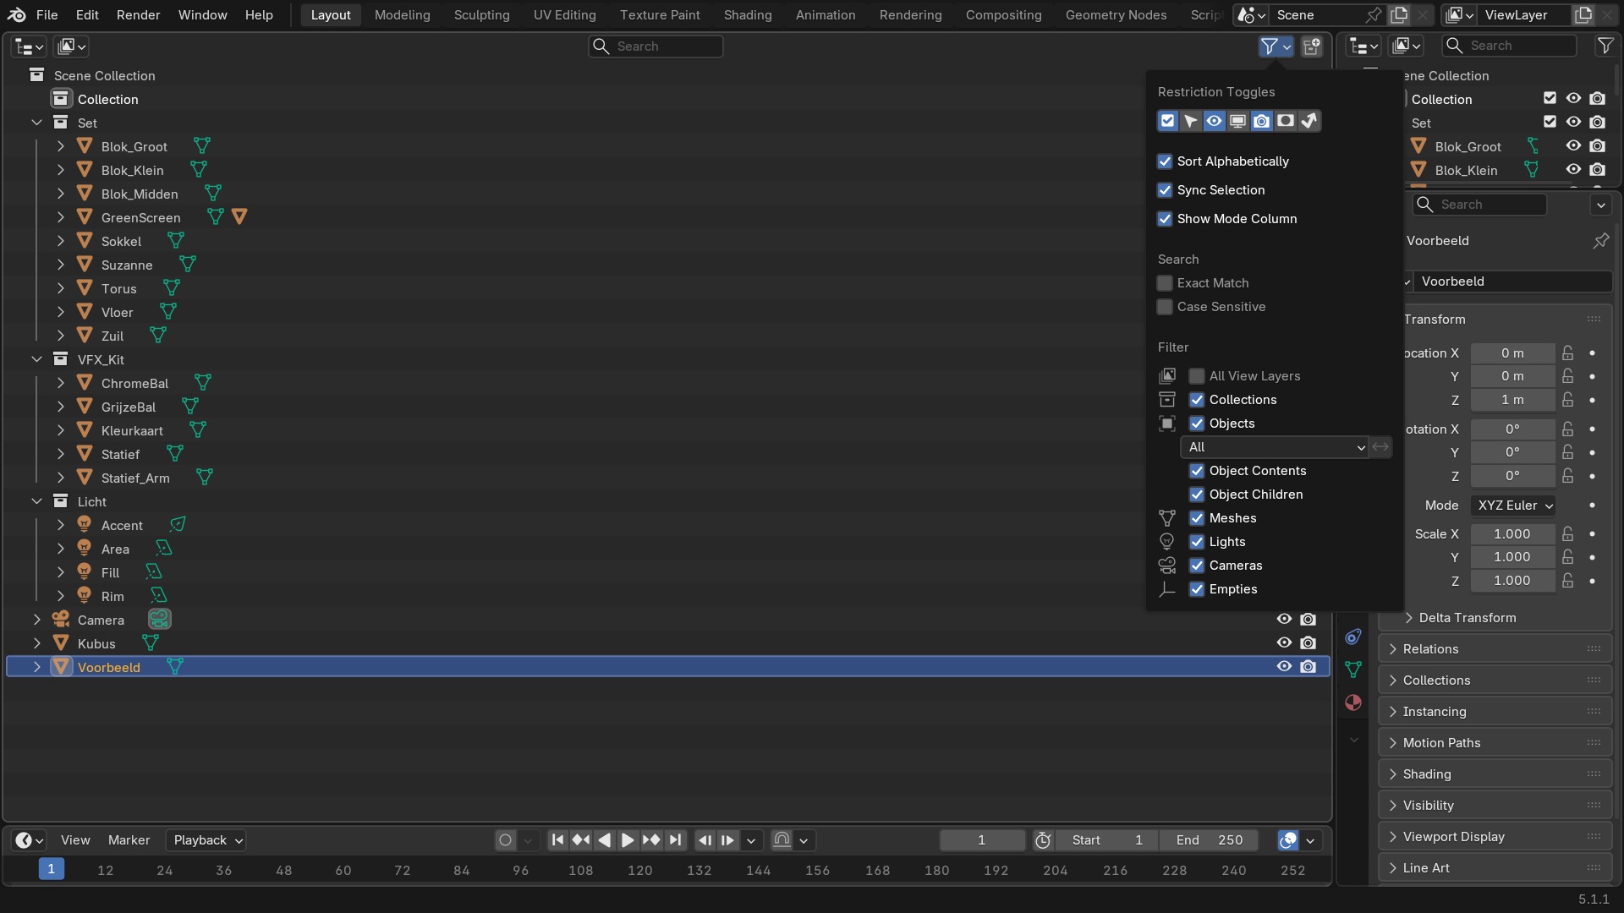Enable the Exact Match checkbox
Screen dimensions: 1624x913
[1165, 283]
